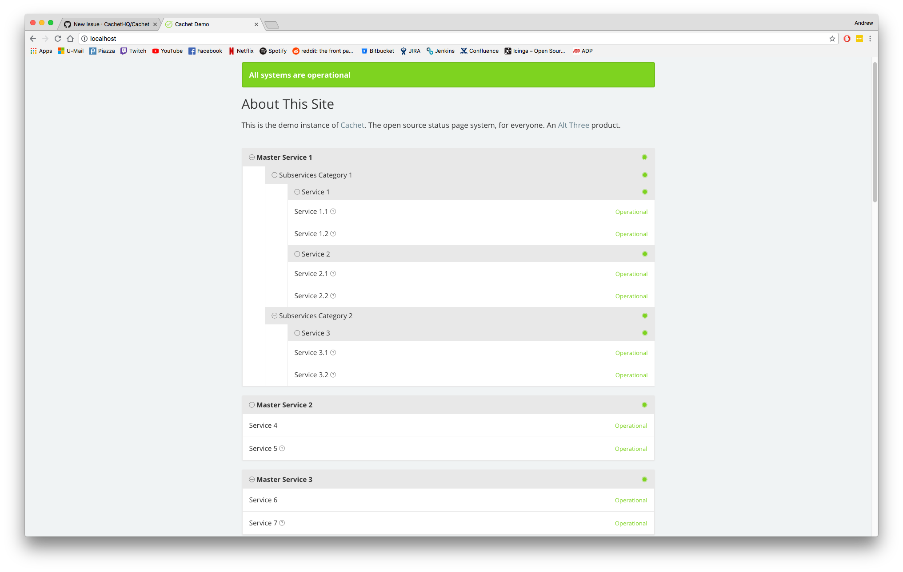Visit the Alt Three link
903x572 pixels.
[573, 125]
